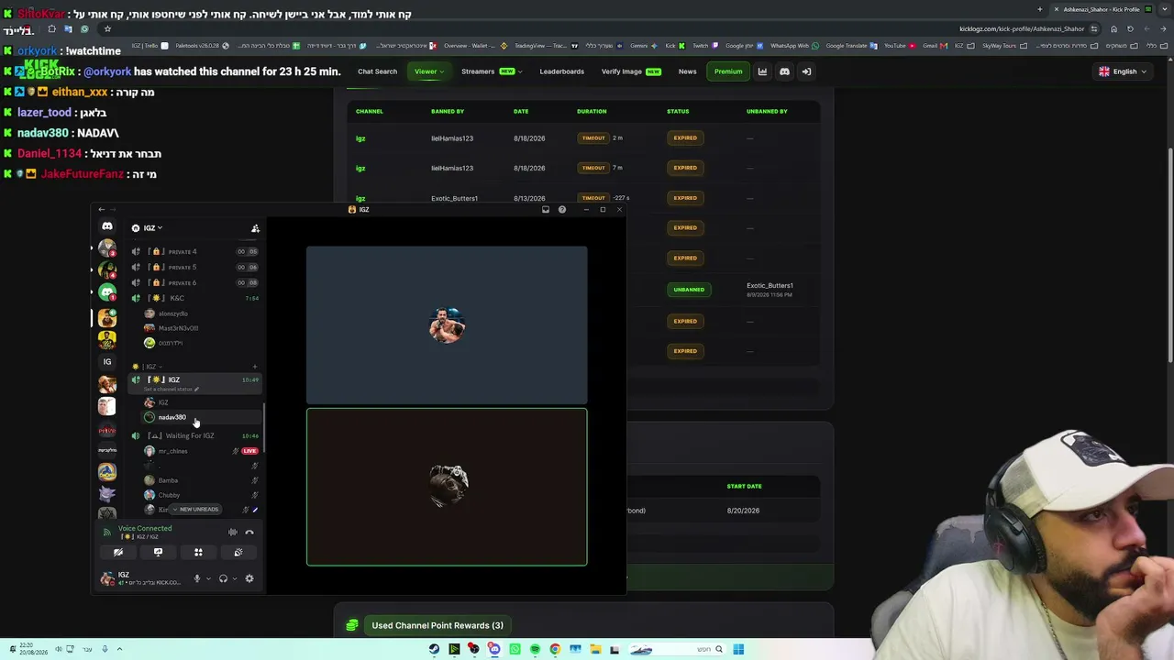This screenshot has height=660, width=1174.
Task: Join the PRIVATE 4 voice channel
Action: click(x=194, y=251)
